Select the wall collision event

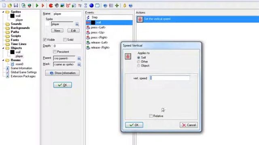click(109, 23)
